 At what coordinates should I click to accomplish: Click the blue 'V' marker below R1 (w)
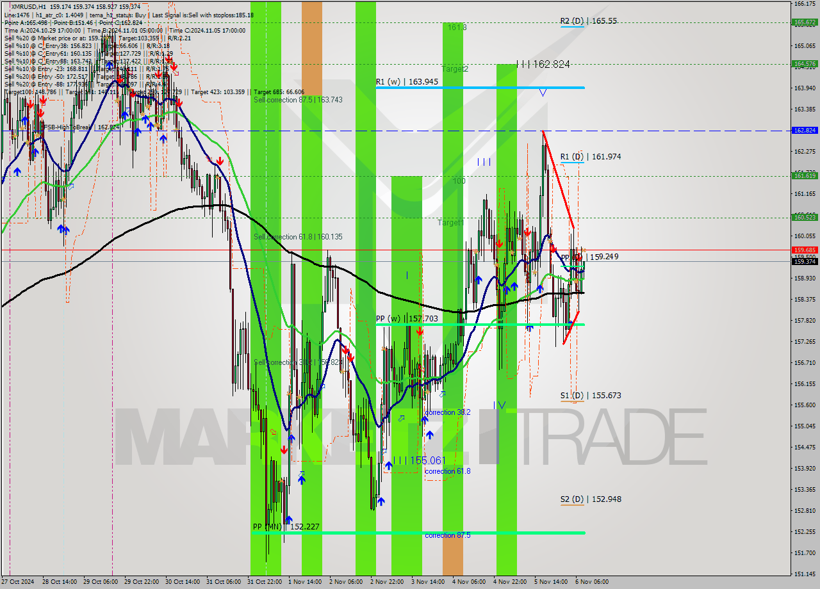tap(543, 93)
